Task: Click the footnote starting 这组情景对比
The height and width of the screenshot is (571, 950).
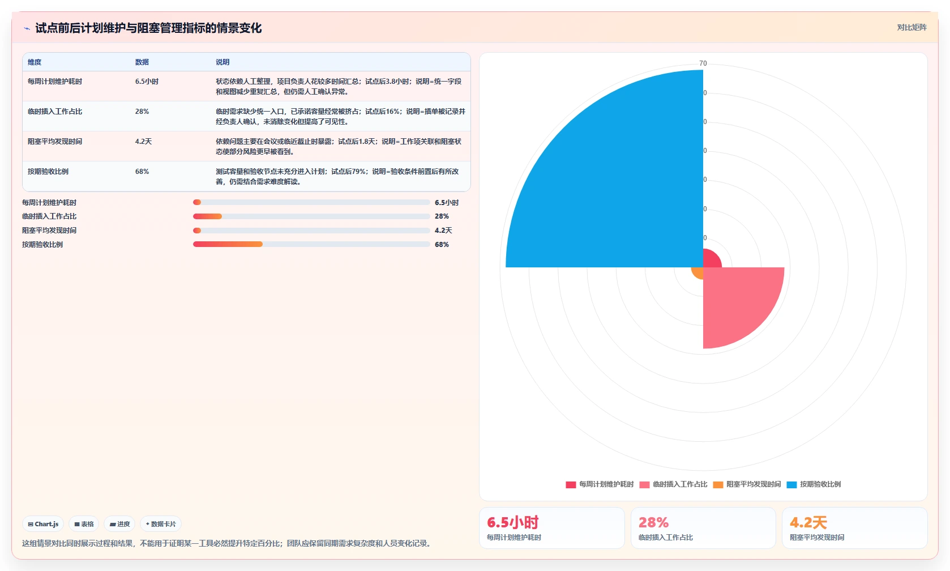Action: coord(228,543)
